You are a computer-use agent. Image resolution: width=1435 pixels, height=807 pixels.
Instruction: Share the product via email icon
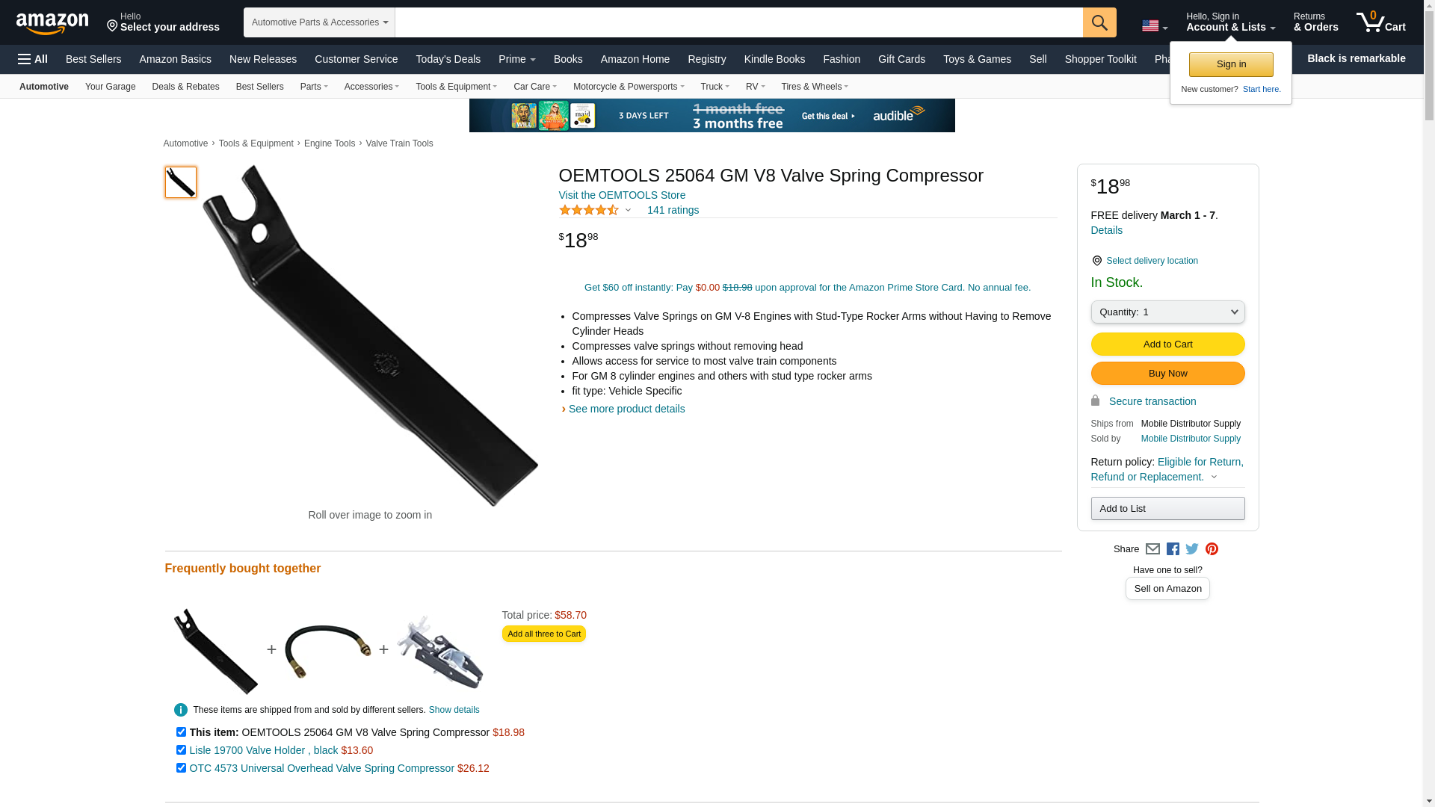pos(1152,549)
